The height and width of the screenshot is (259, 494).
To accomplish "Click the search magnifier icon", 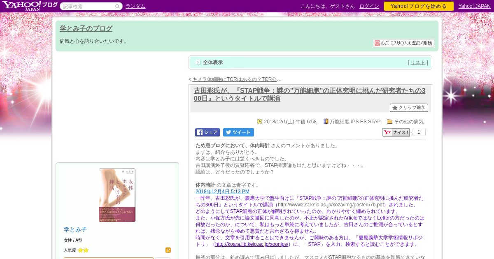I will [x=117, y=6].
